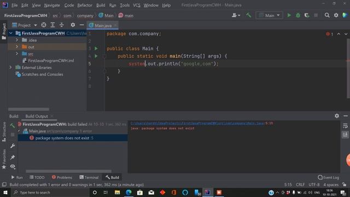Image resolution: width=350 pixels, height=197 pixels.
Task: Click the error indicator count in editor
Action: (x=329, y=34)
